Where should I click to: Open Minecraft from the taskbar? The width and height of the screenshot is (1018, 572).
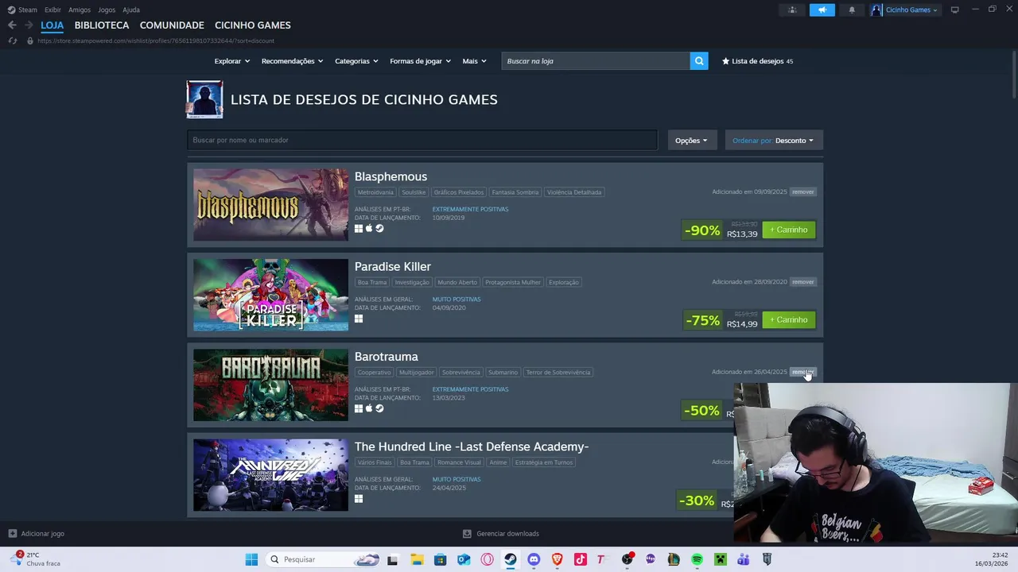[x=721, y=559]
